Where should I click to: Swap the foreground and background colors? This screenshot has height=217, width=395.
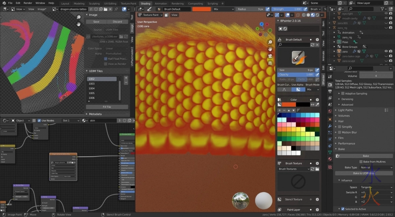(x=312, y=104)
